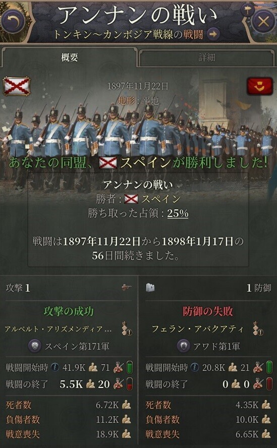Viewport: 277px width, 448px height.
Task: Click the back arrow button
Action: [x=13, y=21]
